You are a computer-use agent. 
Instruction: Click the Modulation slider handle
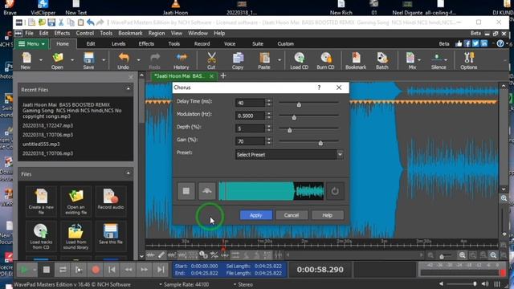click(x=294, y=117)
